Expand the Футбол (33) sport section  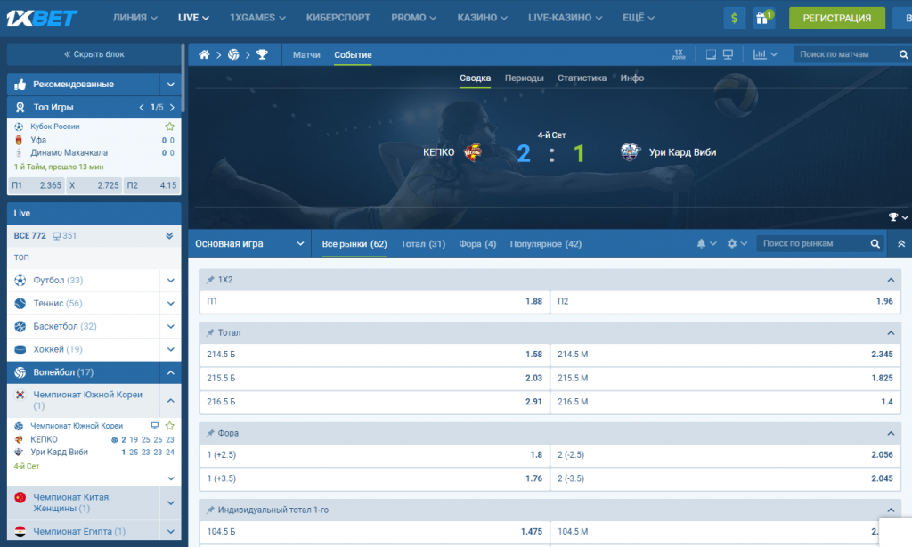tap(170, 280)
